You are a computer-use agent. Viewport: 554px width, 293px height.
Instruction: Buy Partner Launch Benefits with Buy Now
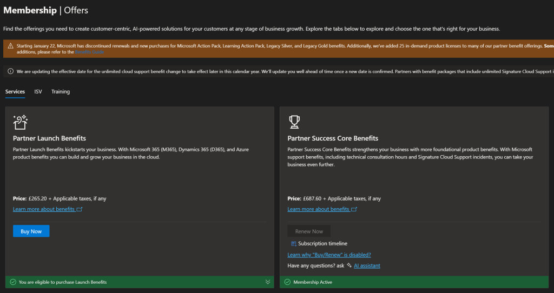[x=31, y=231]
